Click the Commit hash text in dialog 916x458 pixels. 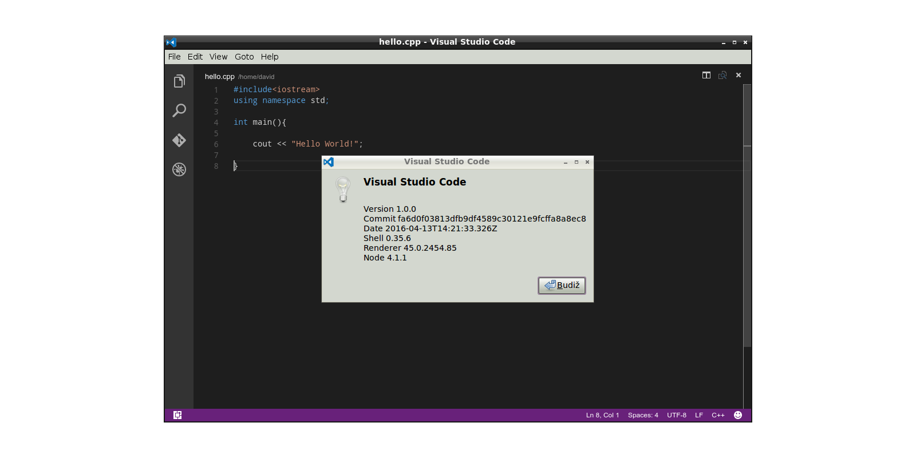(475, 219)
